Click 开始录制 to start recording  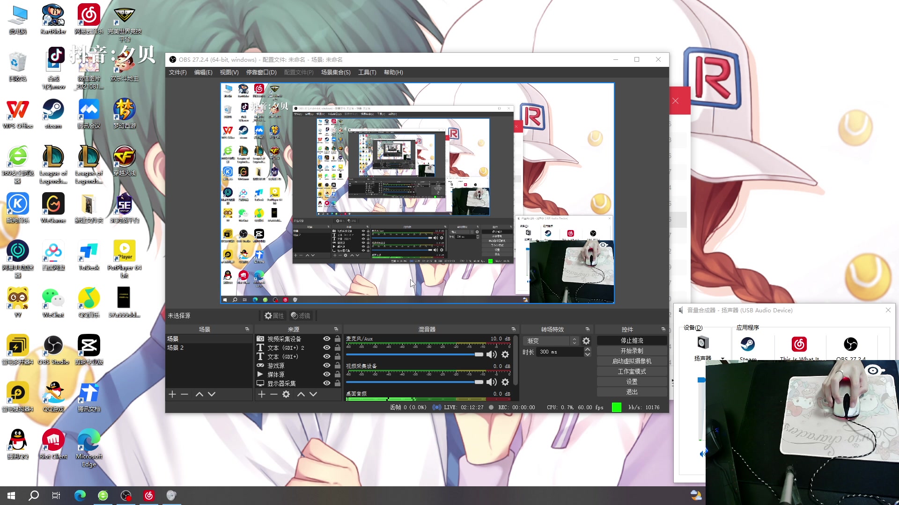click(632, 351)
